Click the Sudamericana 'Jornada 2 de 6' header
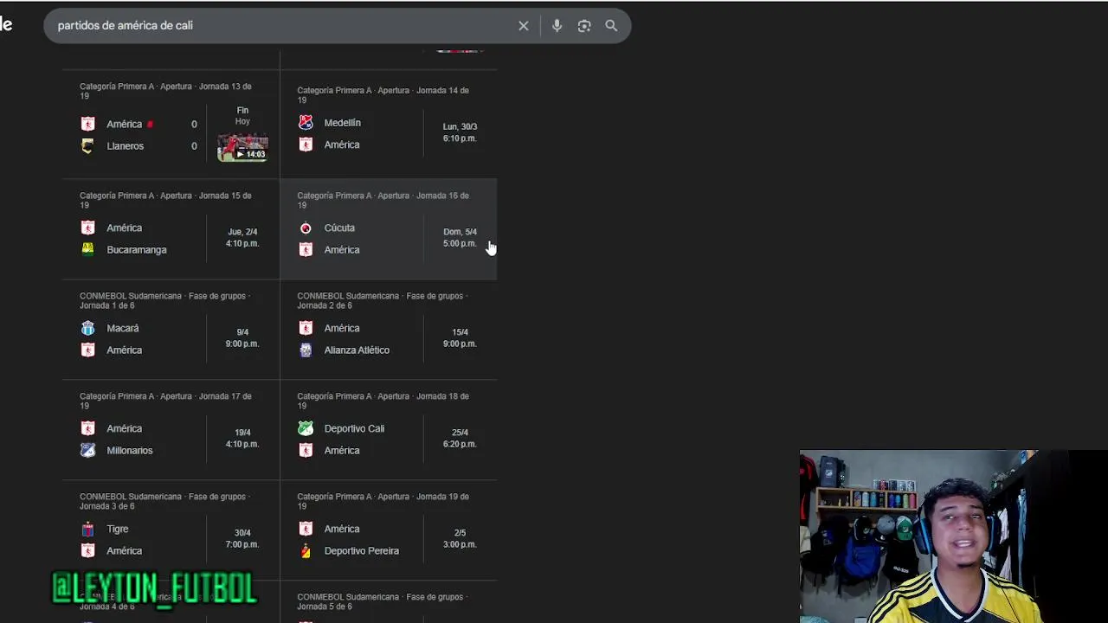 tap(382, 300)
